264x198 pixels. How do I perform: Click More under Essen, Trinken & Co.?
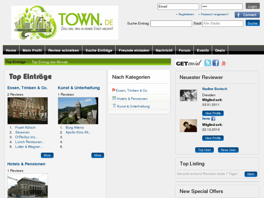[x=47, y=155]
